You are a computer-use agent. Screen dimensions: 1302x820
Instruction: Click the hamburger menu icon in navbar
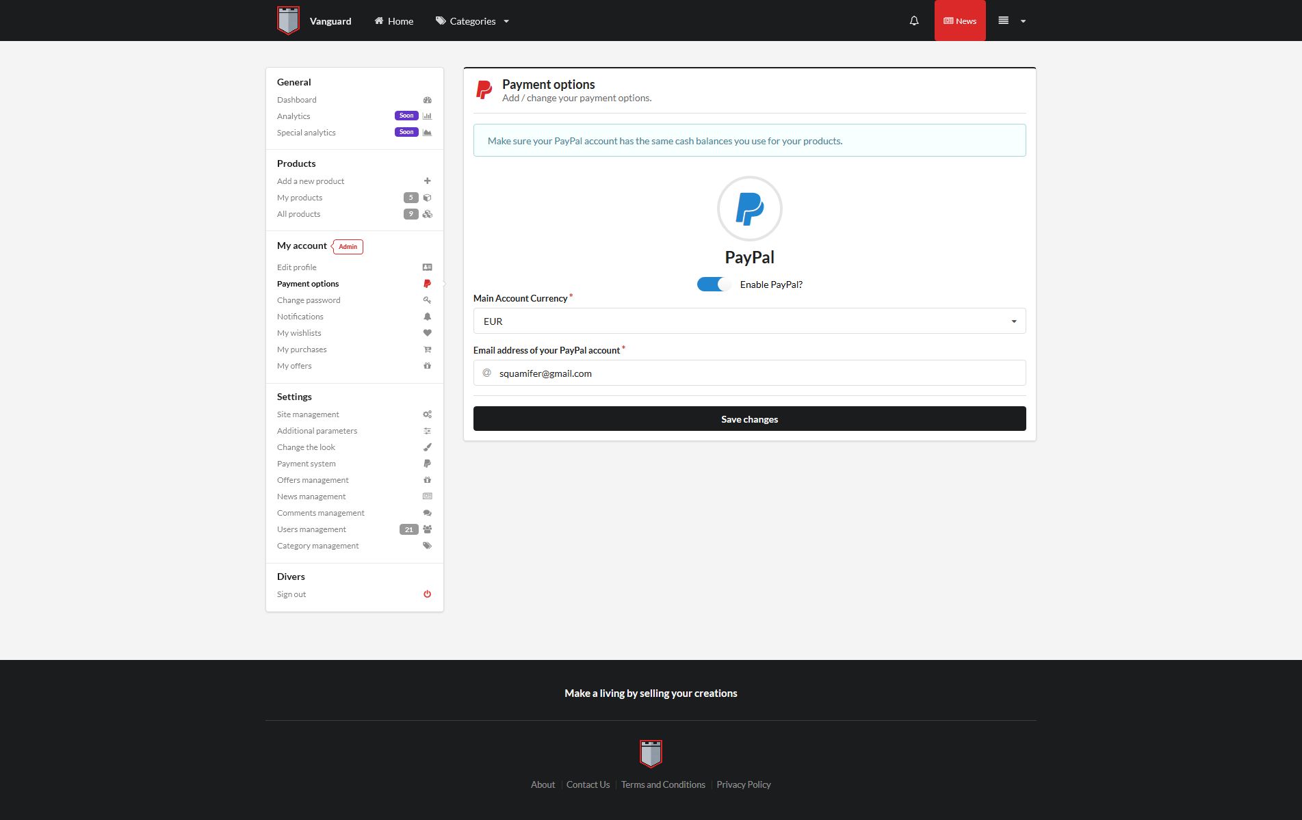point(1003,21)
